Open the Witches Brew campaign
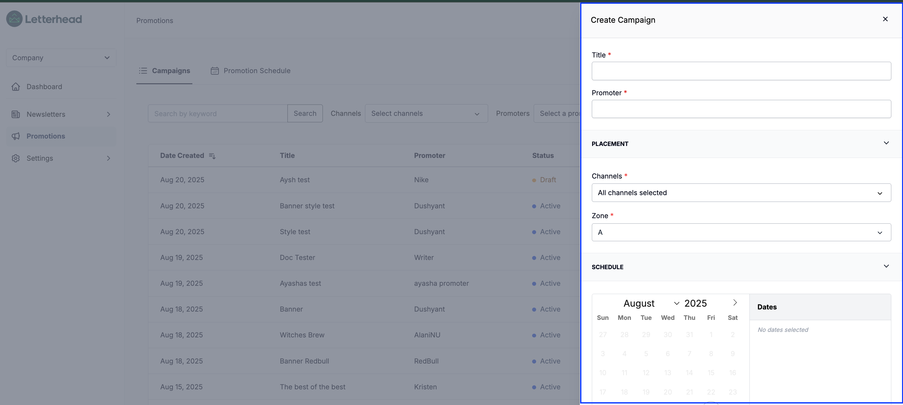The height and width of the screenshot is (405, 903). coord(302,335)
